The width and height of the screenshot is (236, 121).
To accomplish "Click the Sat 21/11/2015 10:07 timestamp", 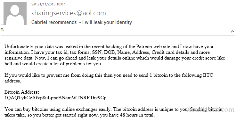I will point(48,4).
